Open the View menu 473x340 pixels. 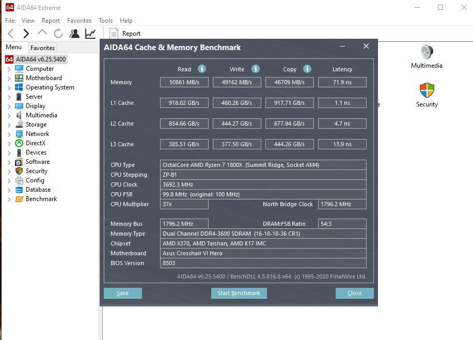28,21
